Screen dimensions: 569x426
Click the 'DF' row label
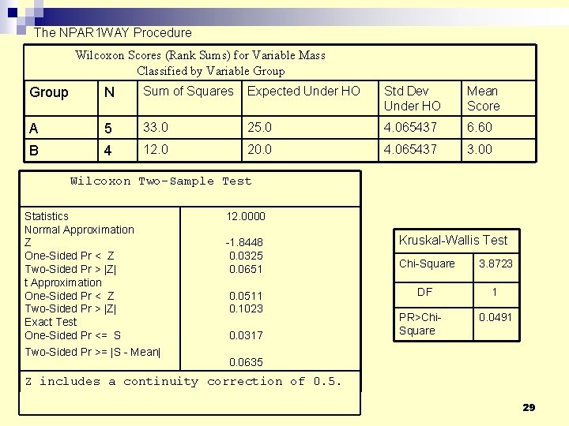coord(424,292)
